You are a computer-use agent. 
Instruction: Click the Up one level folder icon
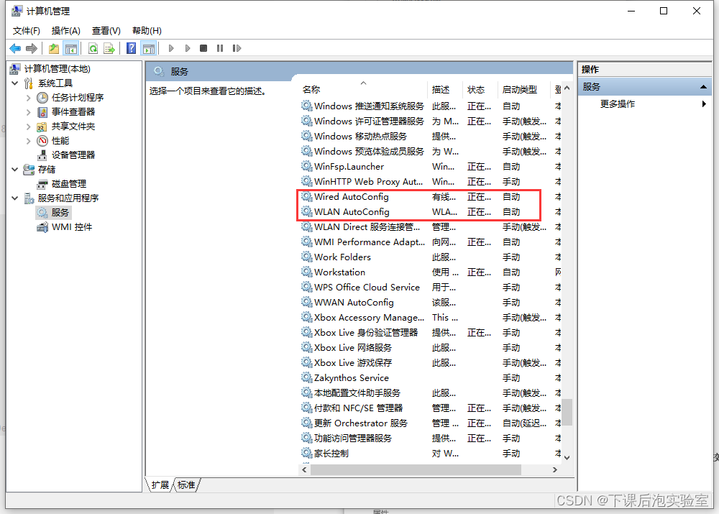pos(54,48)
